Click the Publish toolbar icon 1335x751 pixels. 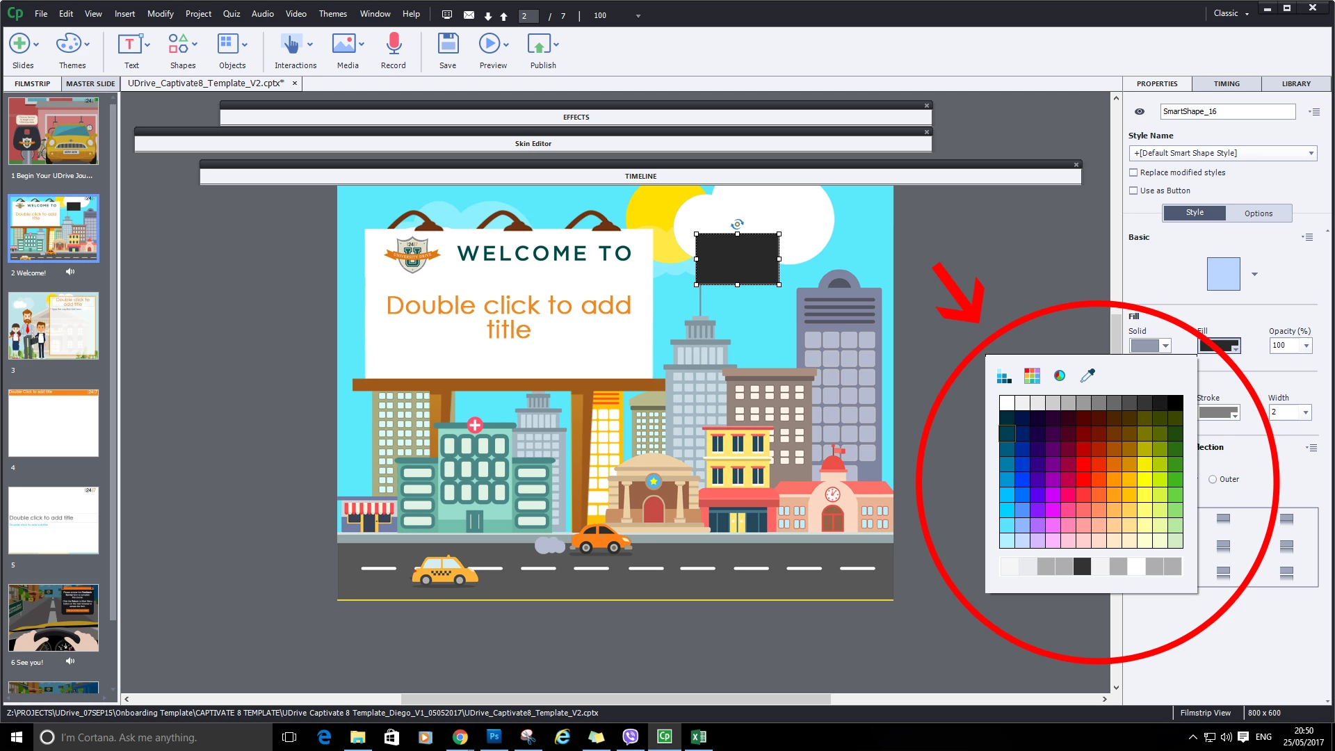[x=539, y=45]
